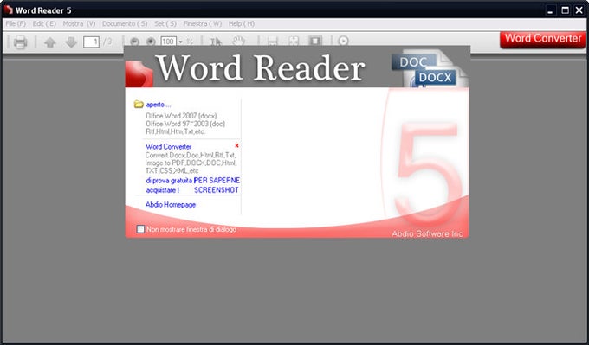The width and height of the screenshot is (589, 345).
Task: Click the zoom percentage field showing 100
Action: pos(168,42)
